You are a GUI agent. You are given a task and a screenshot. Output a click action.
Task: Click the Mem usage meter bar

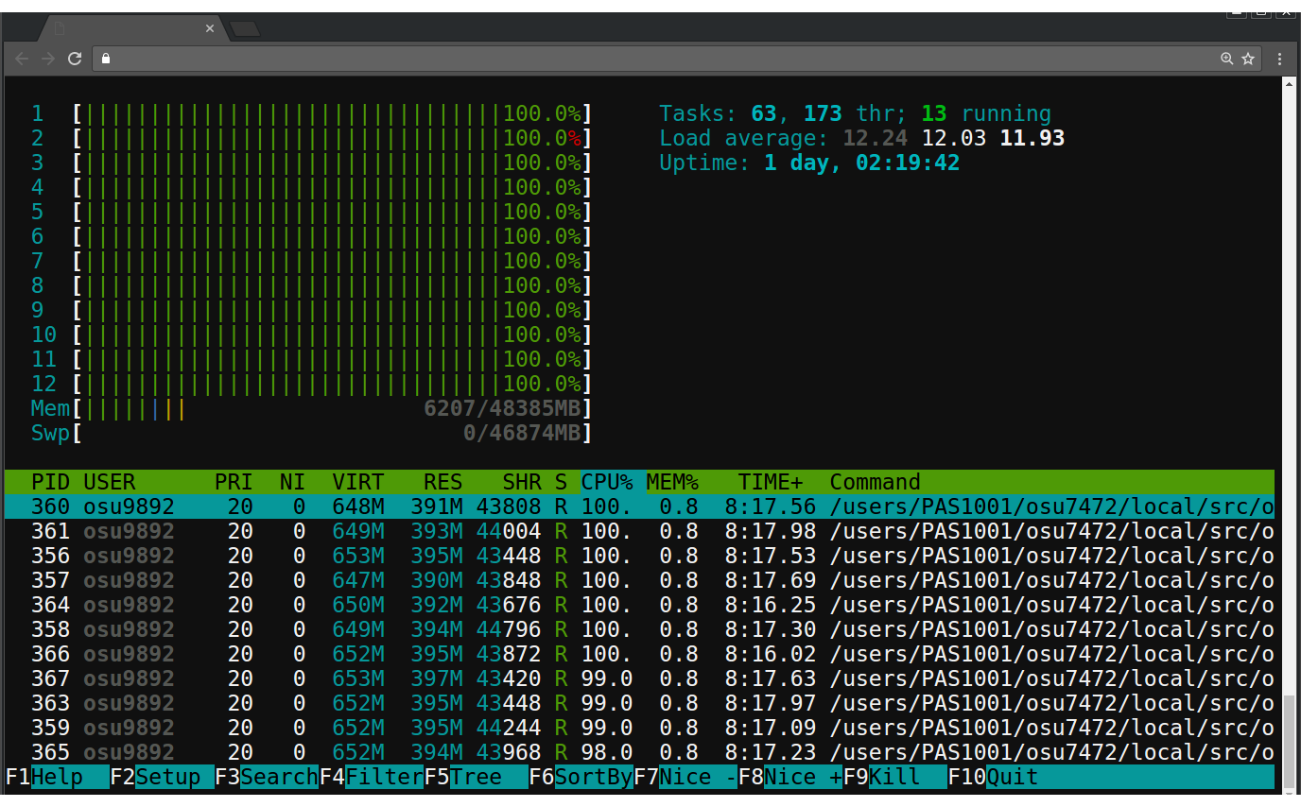(x=333, y=408)
